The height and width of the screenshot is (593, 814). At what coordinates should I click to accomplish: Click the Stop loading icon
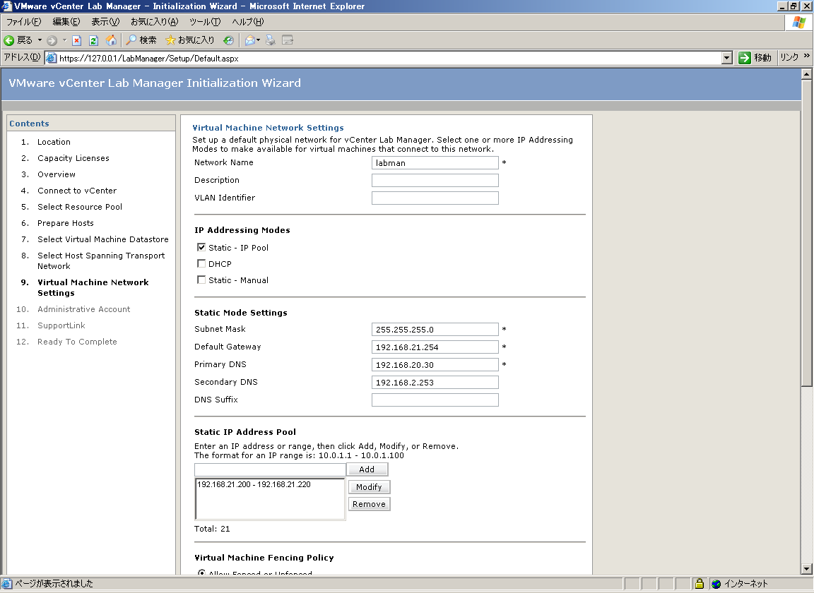pos(77,40)
